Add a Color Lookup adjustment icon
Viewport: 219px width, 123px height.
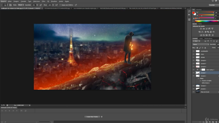[214, 32]
